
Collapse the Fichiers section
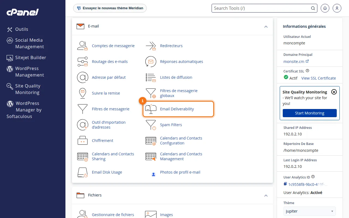pyautogui.click(x=266, y=195)
